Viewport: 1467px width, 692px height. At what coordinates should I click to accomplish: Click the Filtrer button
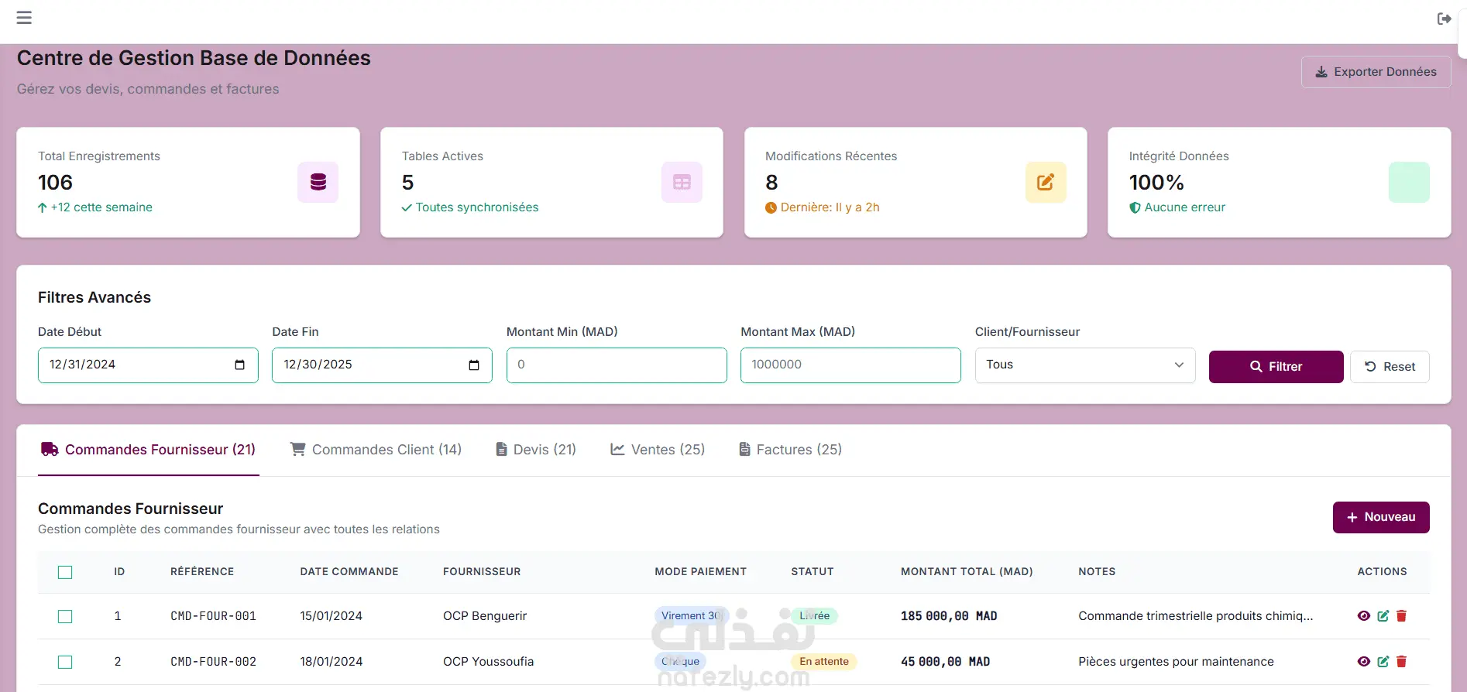[x=1276, y=367]
